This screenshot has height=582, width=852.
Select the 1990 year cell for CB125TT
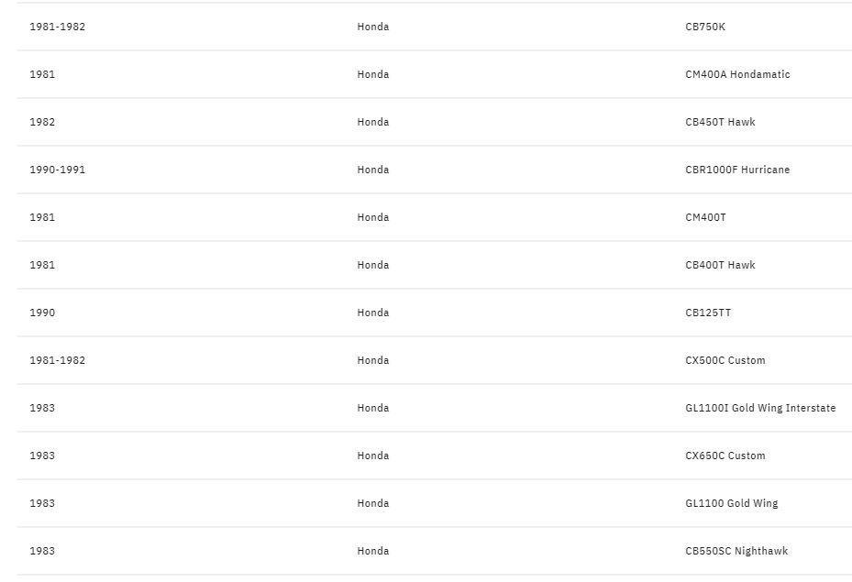(42, 313)
